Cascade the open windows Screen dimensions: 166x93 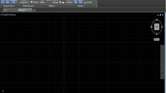(x=88, y=2)
